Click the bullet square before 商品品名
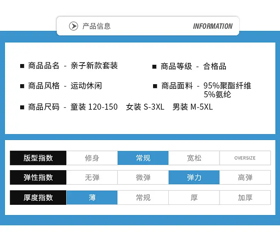 click(x=22, y=66)
